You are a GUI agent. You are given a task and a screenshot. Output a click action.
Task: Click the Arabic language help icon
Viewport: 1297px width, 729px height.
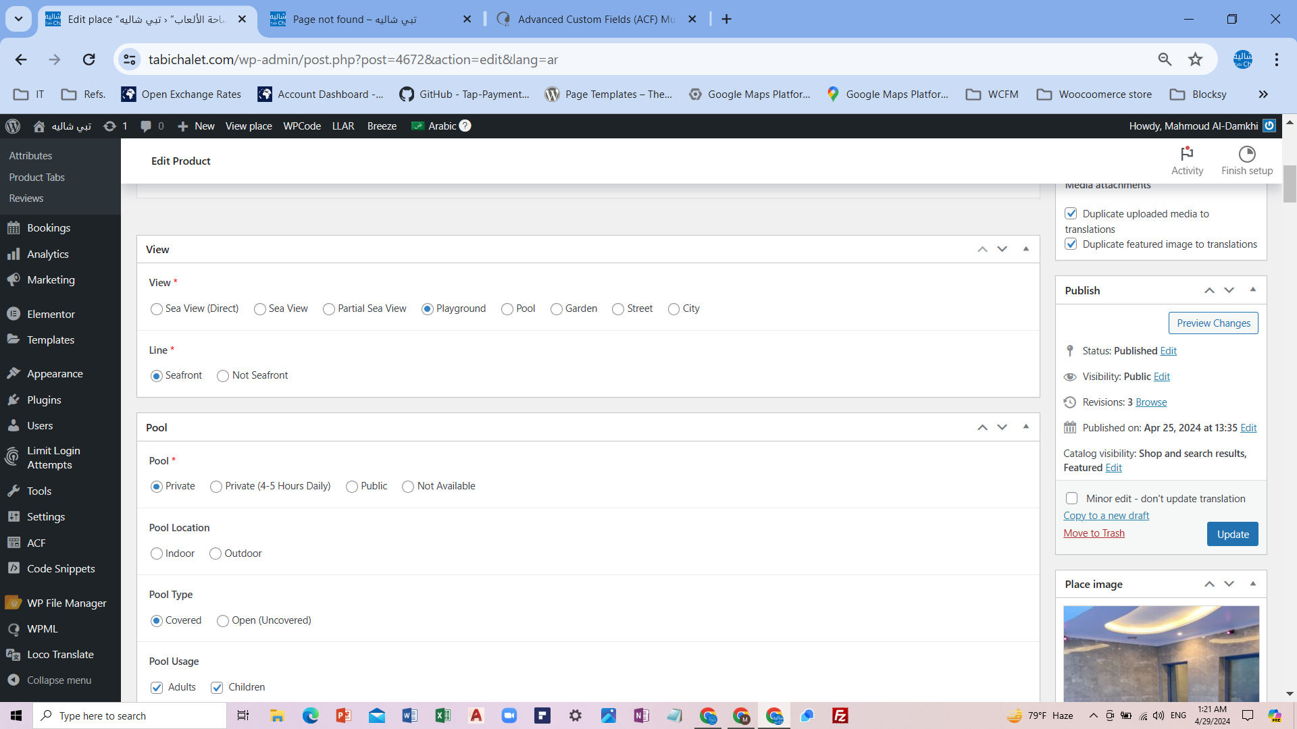(x=465, y=126)
